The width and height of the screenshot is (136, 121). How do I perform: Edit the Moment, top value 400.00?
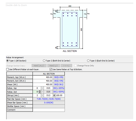(43, 77)
